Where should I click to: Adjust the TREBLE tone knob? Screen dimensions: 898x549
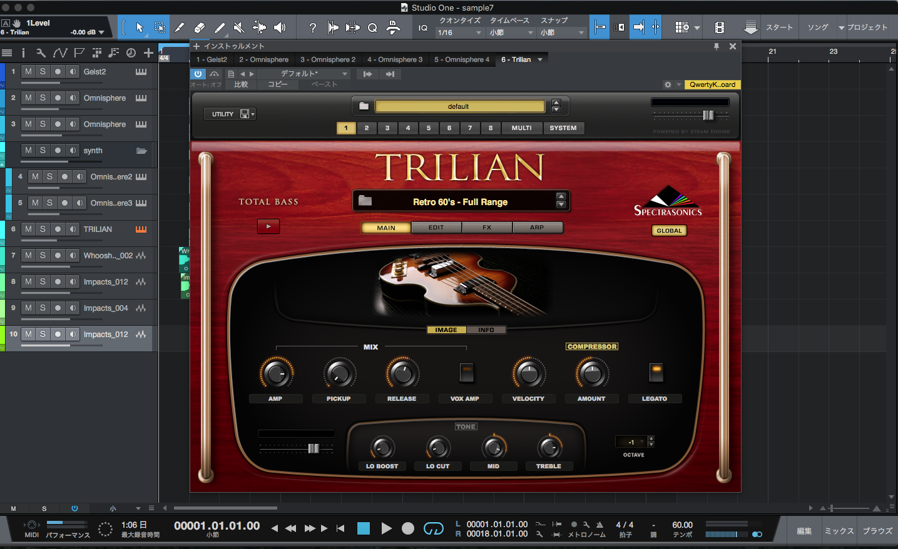[x=549, y=447]
